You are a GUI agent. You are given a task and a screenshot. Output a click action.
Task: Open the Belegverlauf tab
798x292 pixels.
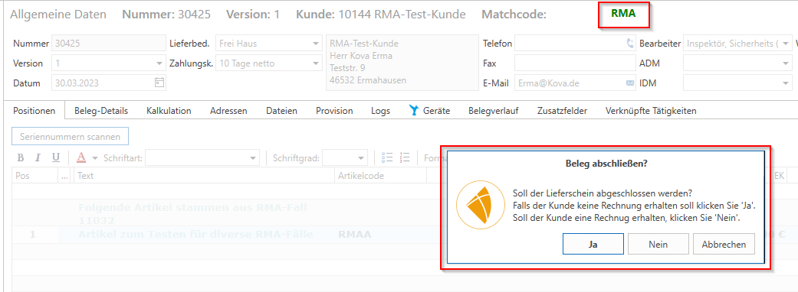pyautogui.click(x=493, y=111)
